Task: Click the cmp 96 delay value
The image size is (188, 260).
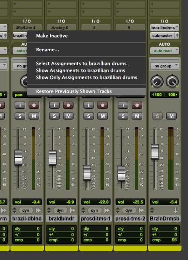Action: tap(164, 240)
